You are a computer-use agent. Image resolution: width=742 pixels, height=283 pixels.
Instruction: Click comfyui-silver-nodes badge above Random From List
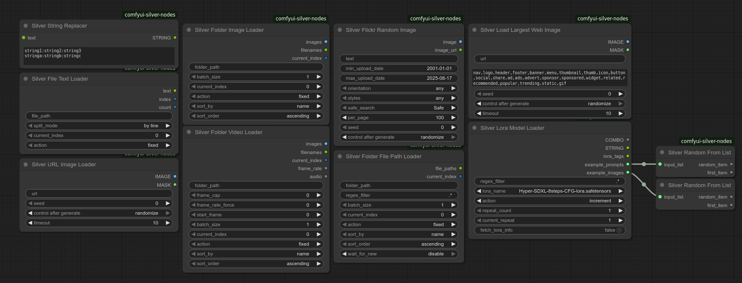(706, 141)
